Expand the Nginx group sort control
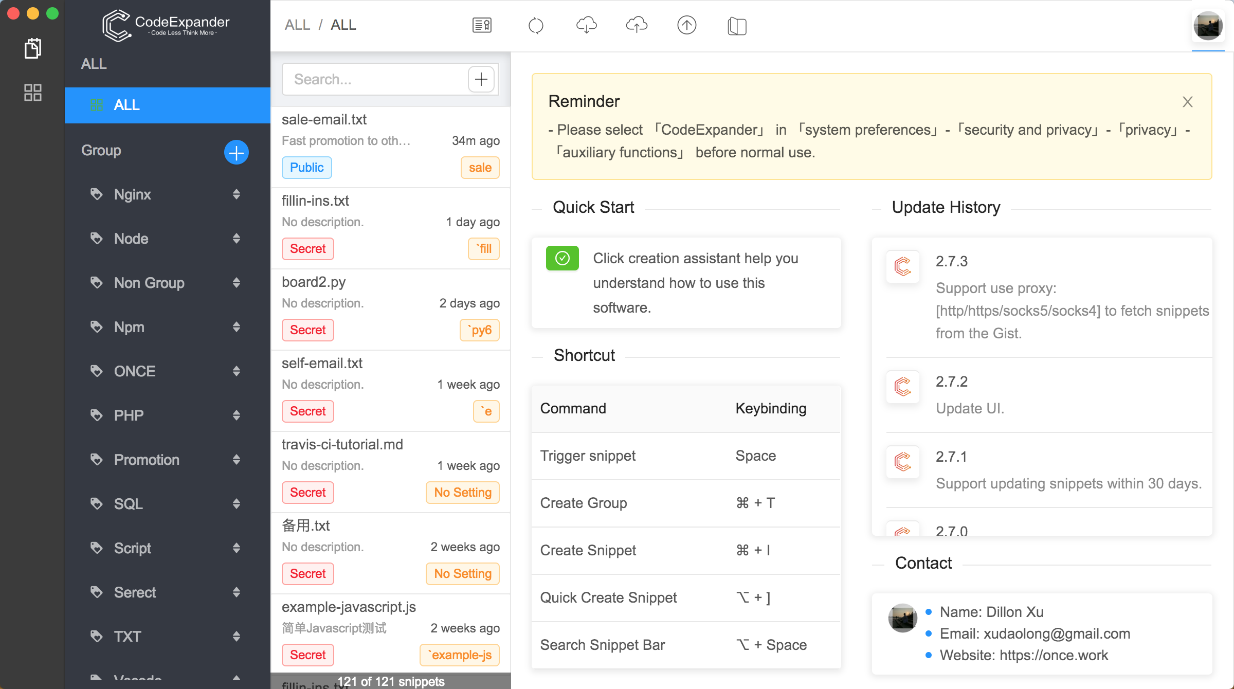Image resolution: width=1234 pixels, height=689 pixels. pos(237,194)
